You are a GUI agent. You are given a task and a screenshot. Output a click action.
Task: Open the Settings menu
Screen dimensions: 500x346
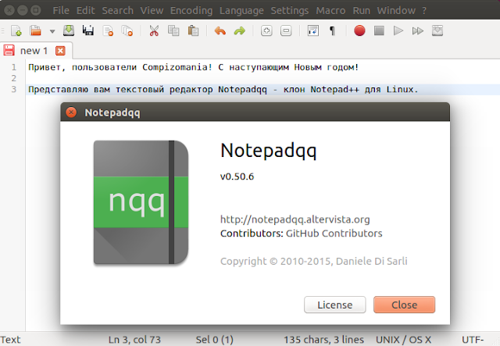(x=290, y=10)
